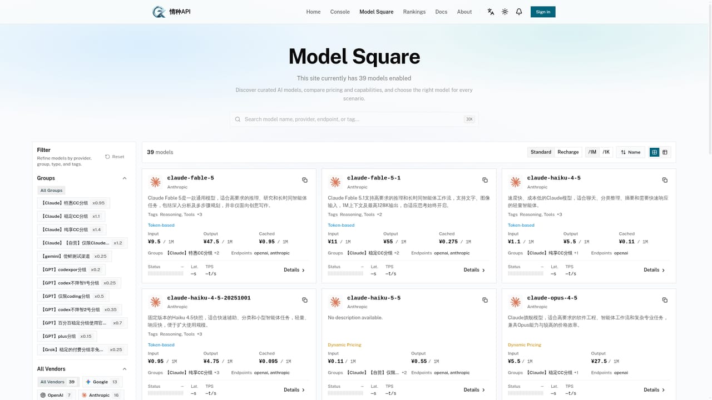
Task: Open Details for claude-haiku-4-5
Action: pyautogui.click(x=654, y=270)
